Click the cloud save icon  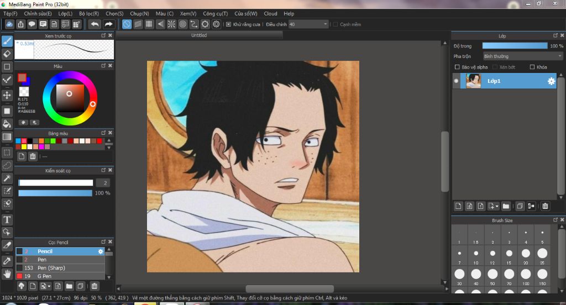[x=9, y=24]
